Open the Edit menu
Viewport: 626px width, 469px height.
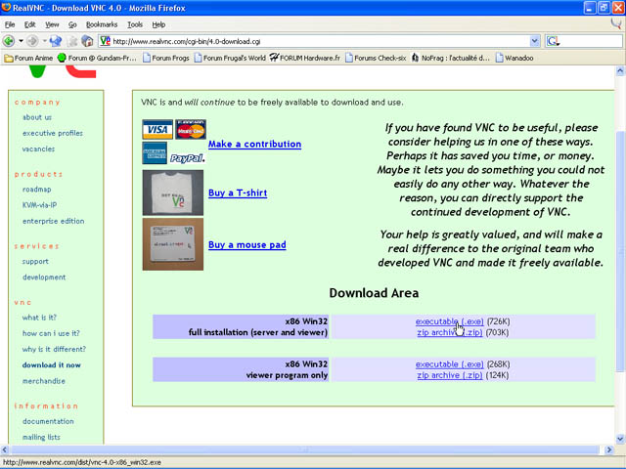(x=30, y=24)
